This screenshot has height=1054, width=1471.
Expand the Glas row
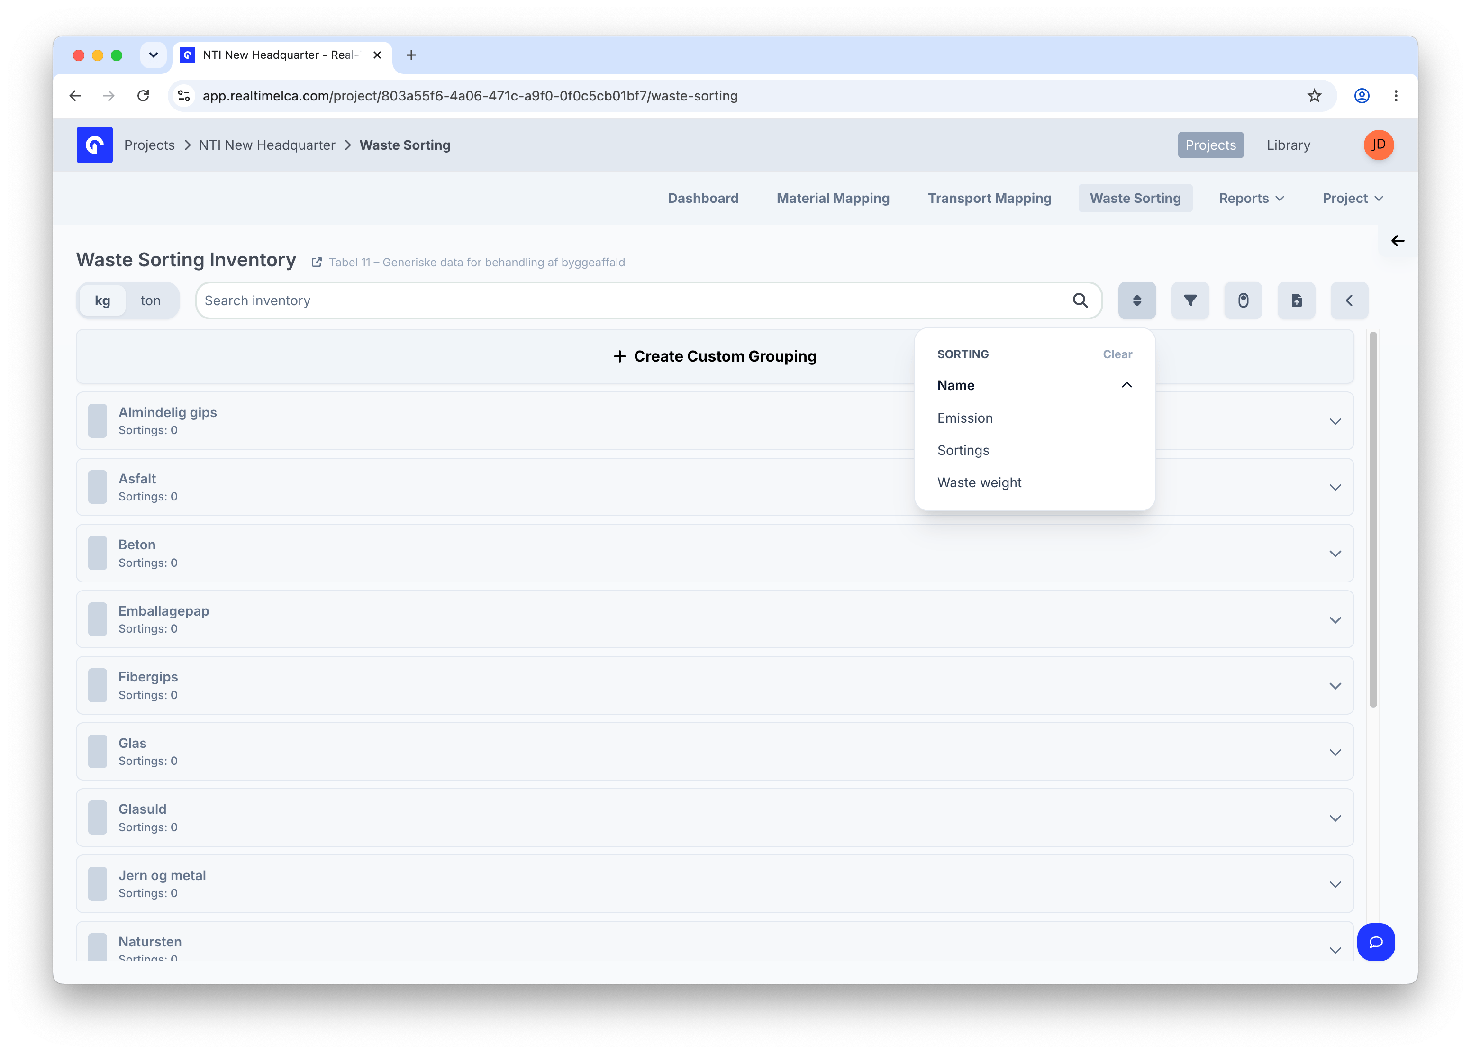click(x=1335, y=752)
